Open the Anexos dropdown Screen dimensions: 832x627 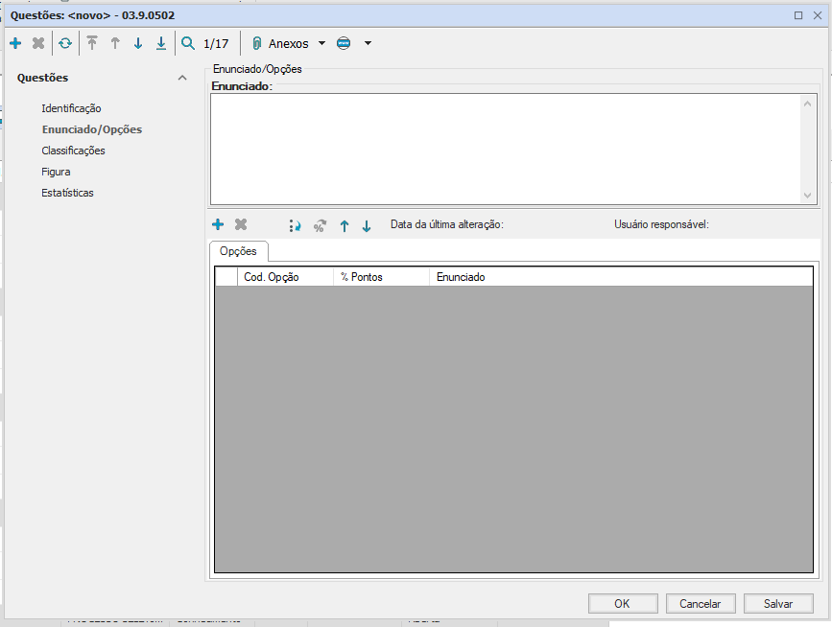pos(321,43)
